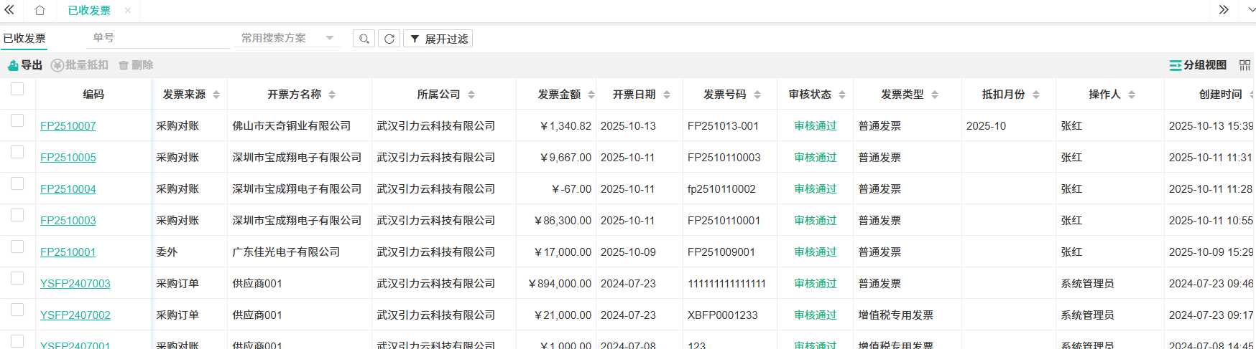
Task: Open invoice link FP2510005
Action: tap(68, 158)
